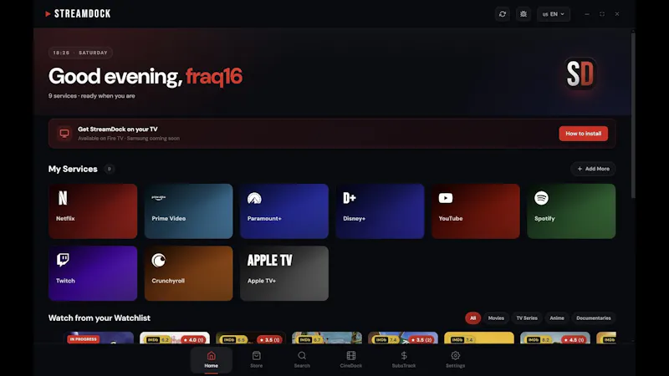Filter the watchlist by Movies
Screen dimensions: 669x376
point(496,318)
